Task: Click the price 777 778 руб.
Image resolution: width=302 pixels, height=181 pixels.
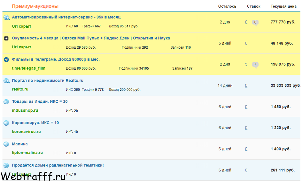Action: tap(283, 22)
